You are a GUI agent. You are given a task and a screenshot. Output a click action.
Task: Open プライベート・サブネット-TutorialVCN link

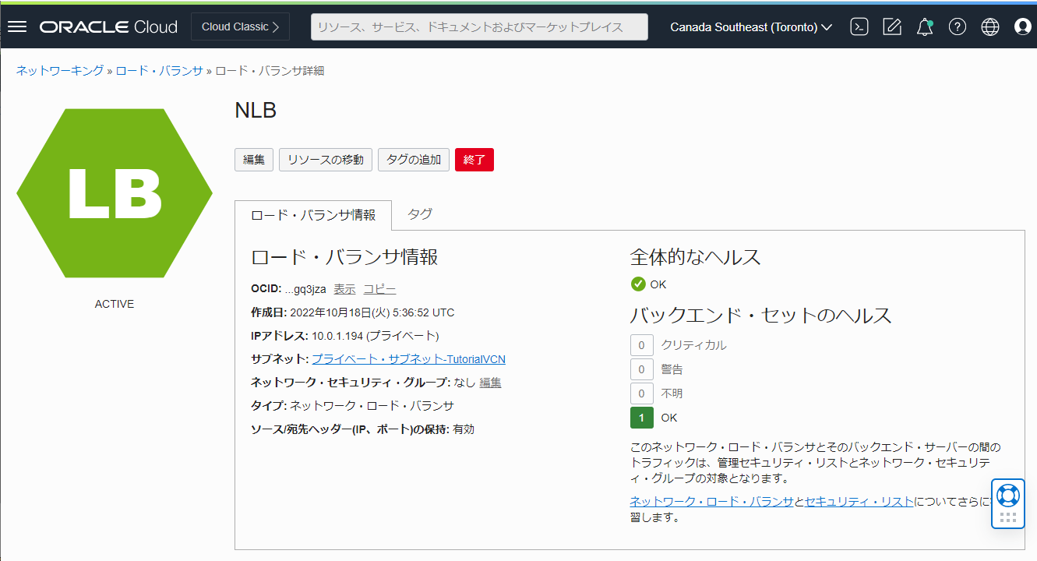[x=409, y=358]
